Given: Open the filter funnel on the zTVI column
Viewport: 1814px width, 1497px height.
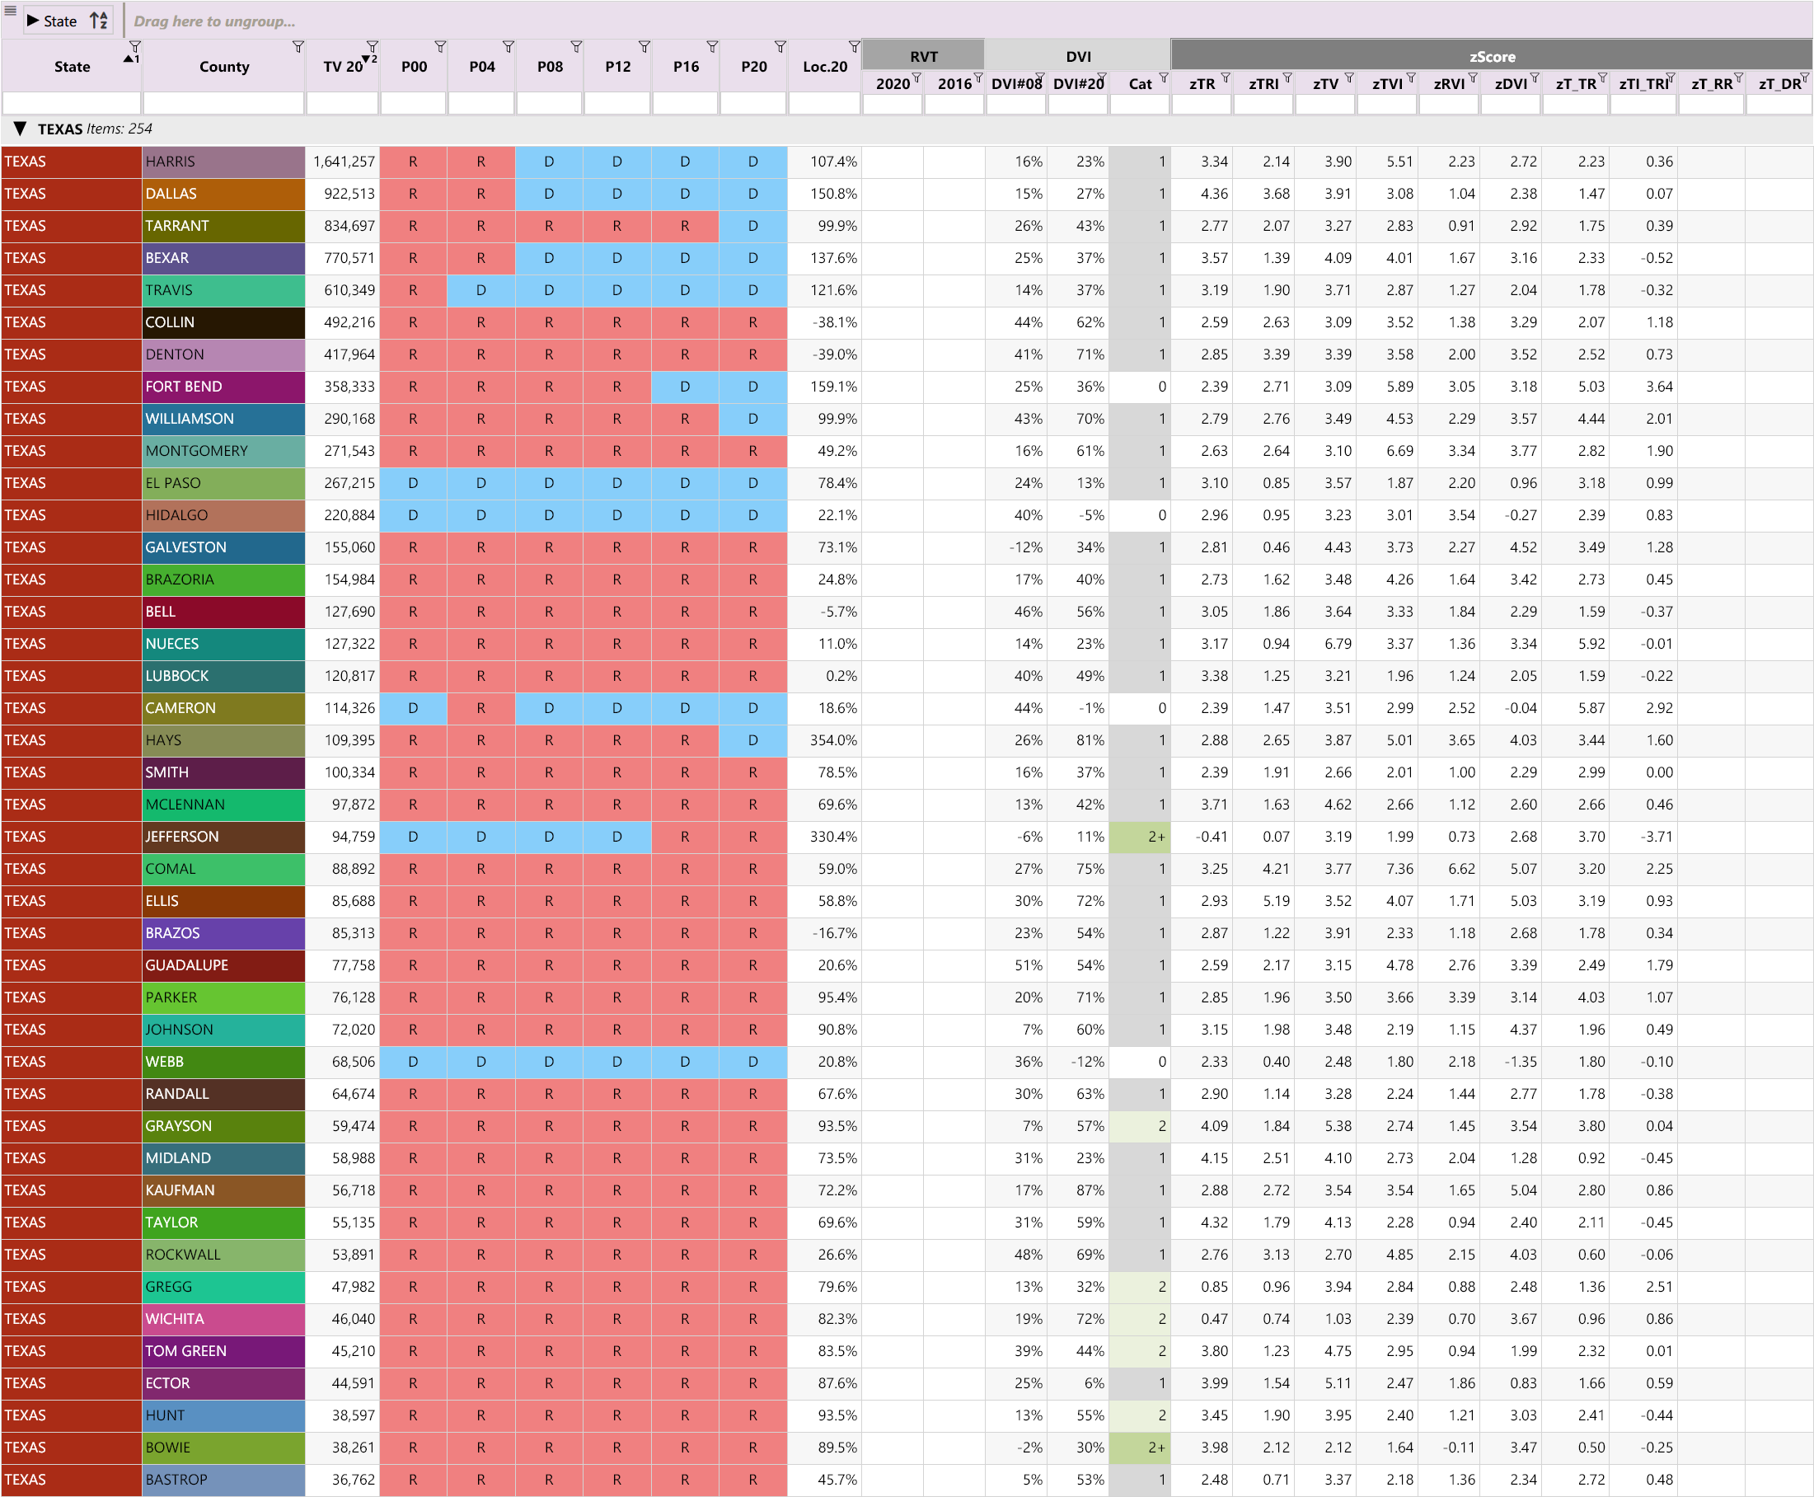Looking at the screenshot, I should click(x=1410, y=78).
